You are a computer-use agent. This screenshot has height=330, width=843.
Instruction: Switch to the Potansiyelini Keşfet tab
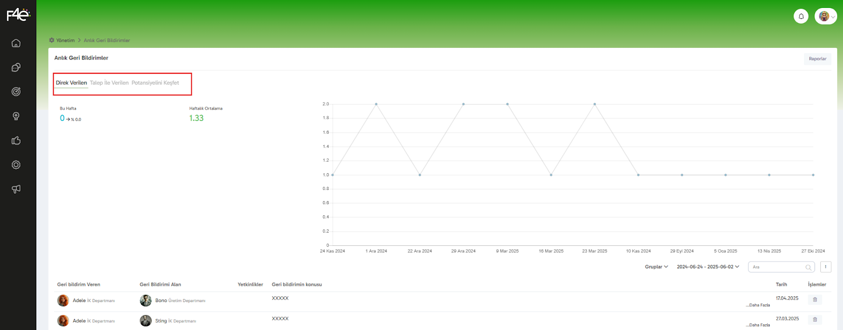point(155,83)
